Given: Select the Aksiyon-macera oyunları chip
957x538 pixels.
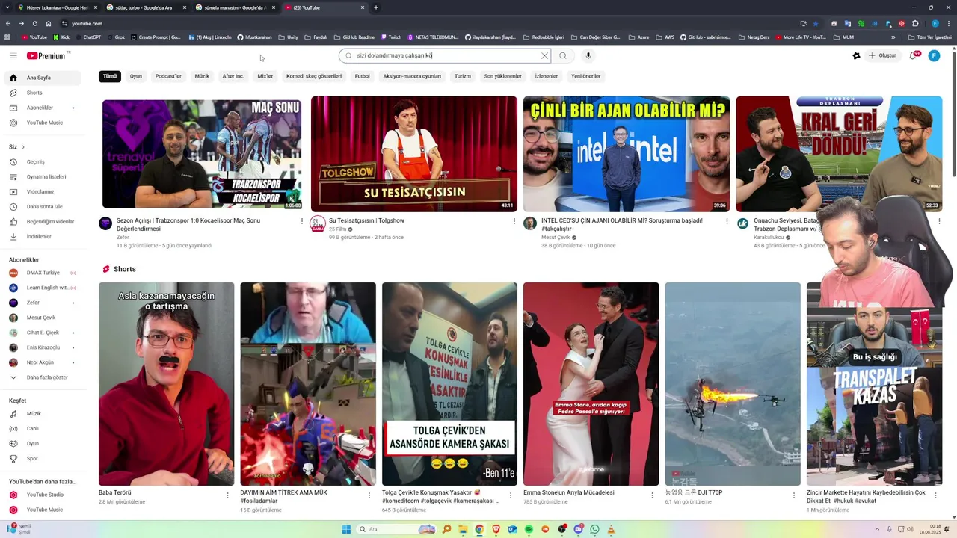Looking at the screenshot, I should 412,76.
